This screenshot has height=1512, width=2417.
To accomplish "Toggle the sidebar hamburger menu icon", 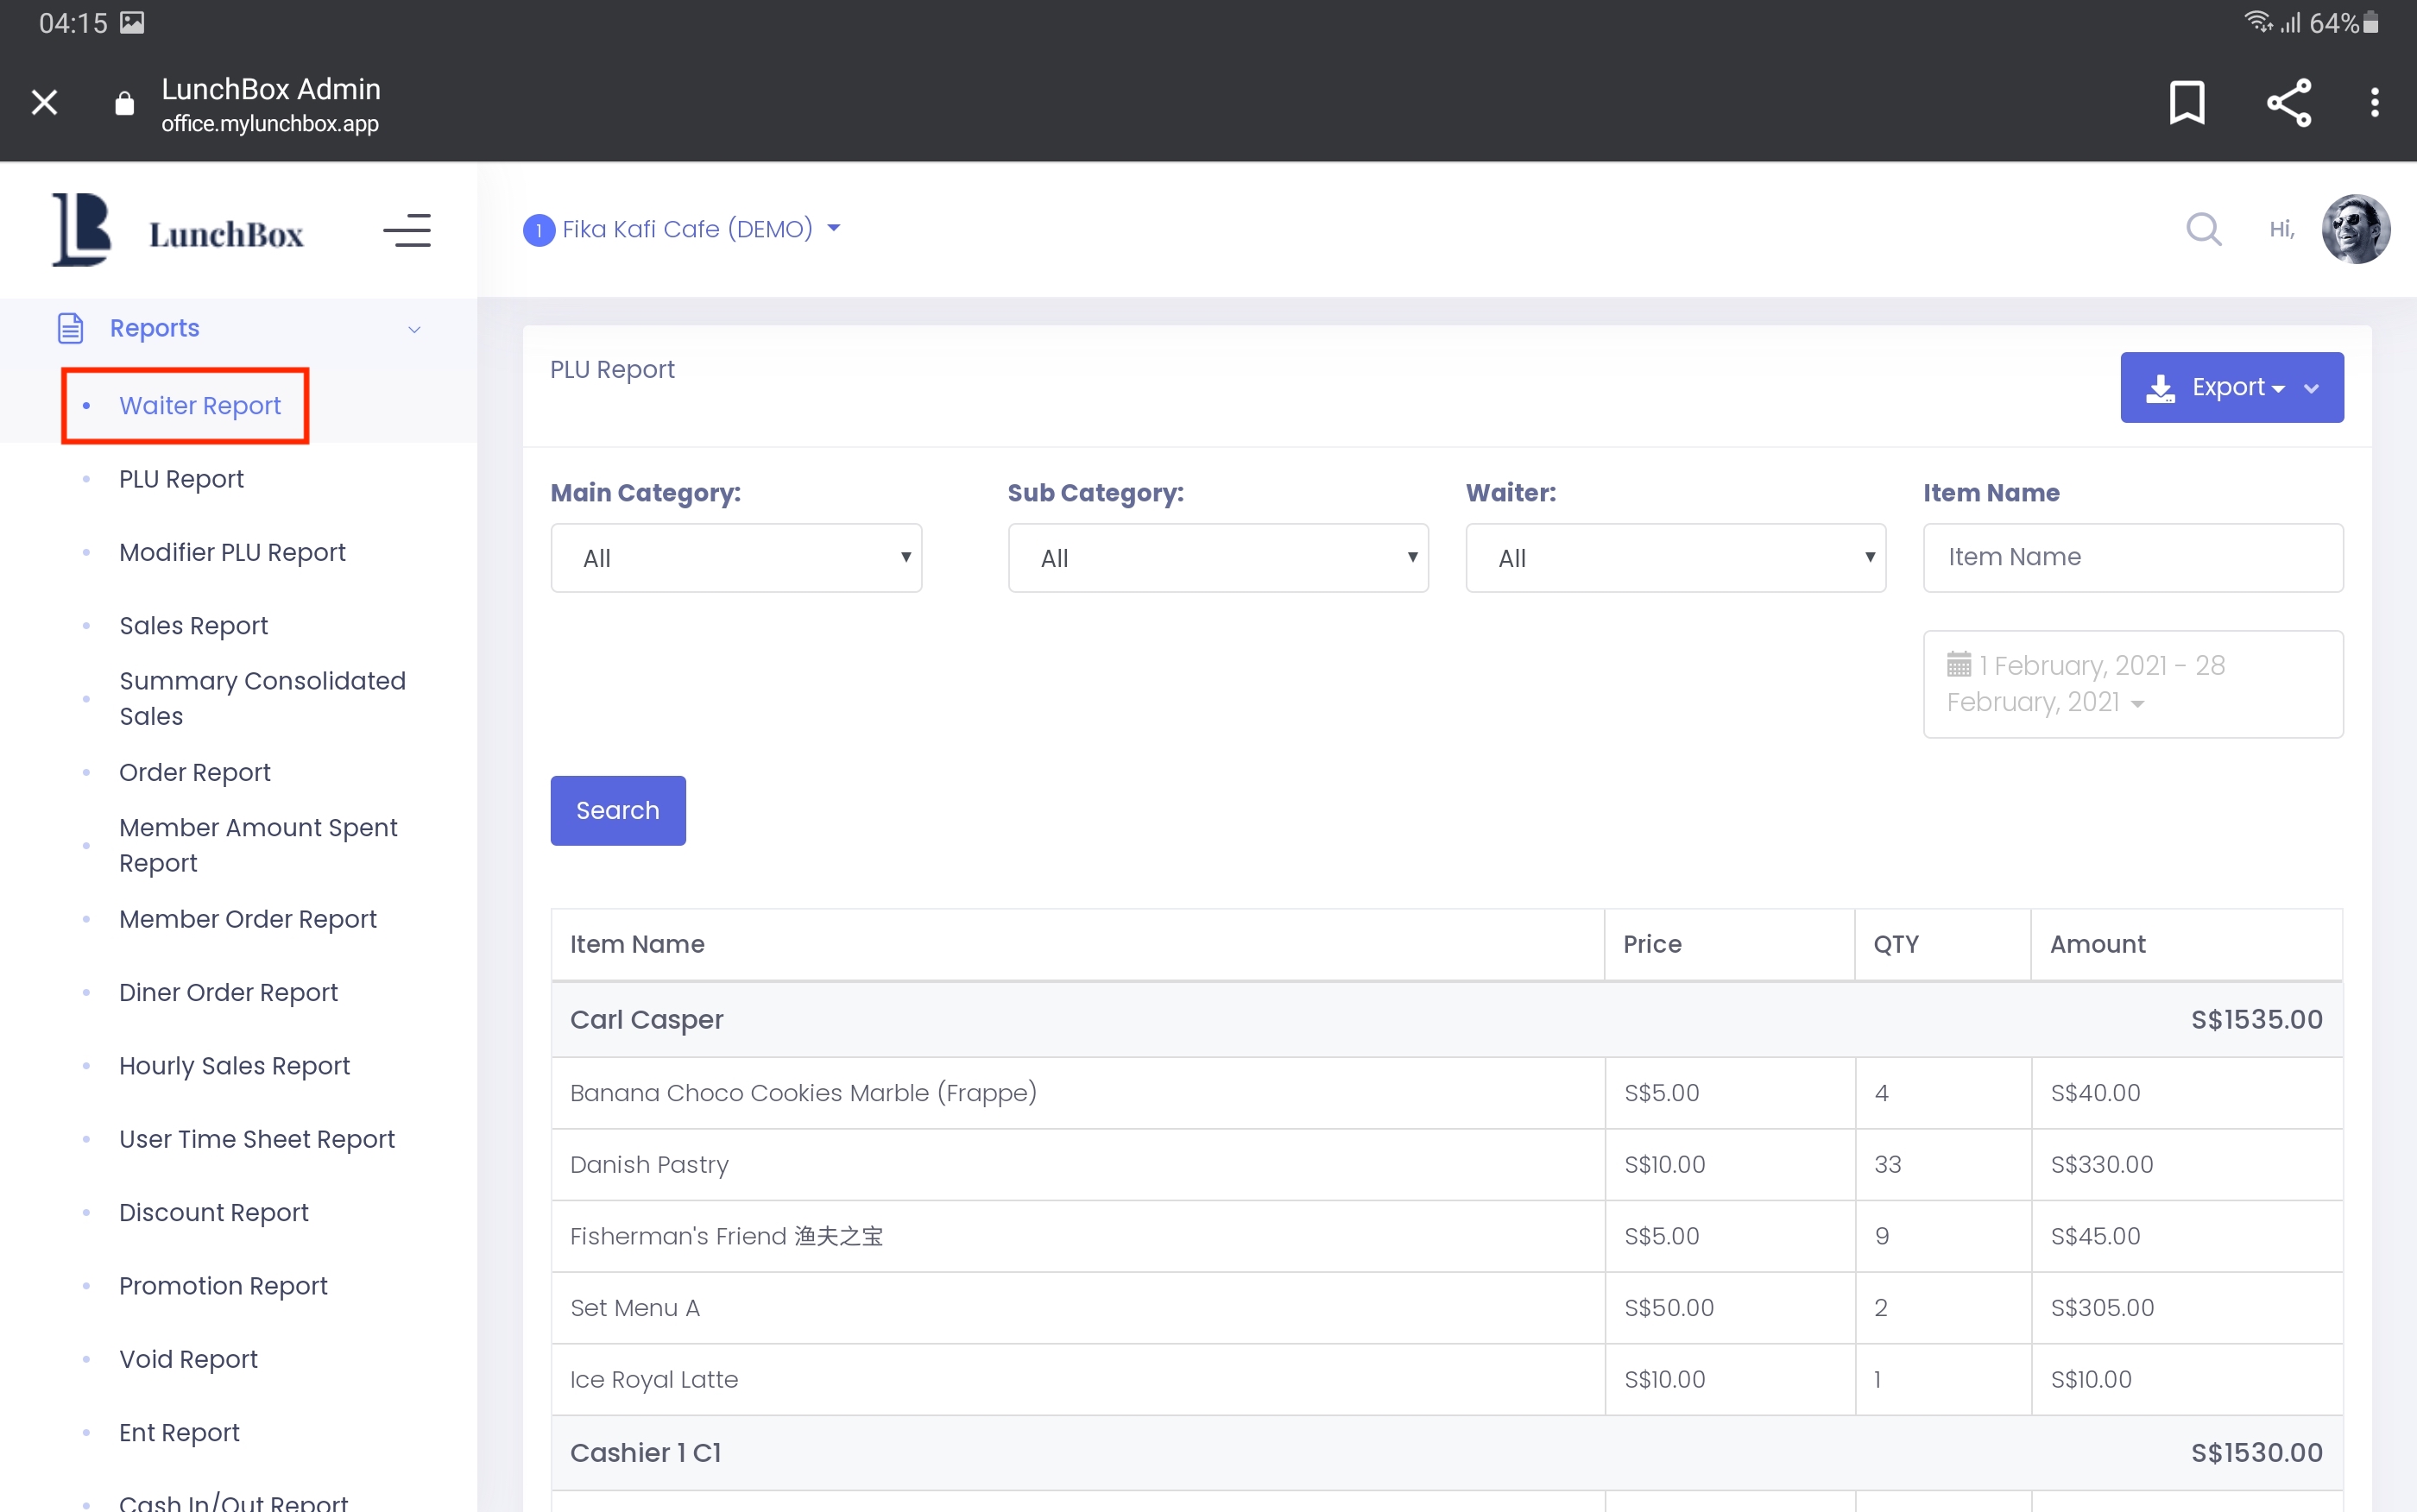I will click(407, 231).
